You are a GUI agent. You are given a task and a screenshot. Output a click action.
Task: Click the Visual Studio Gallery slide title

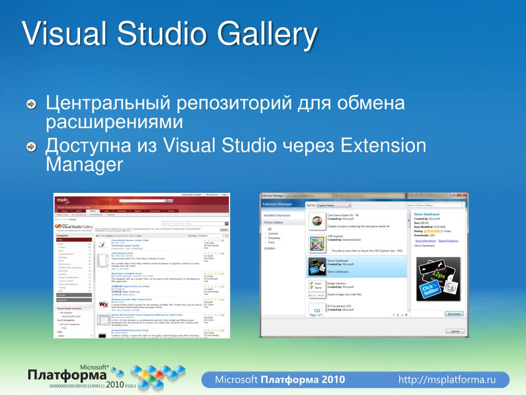pos(170,34)
